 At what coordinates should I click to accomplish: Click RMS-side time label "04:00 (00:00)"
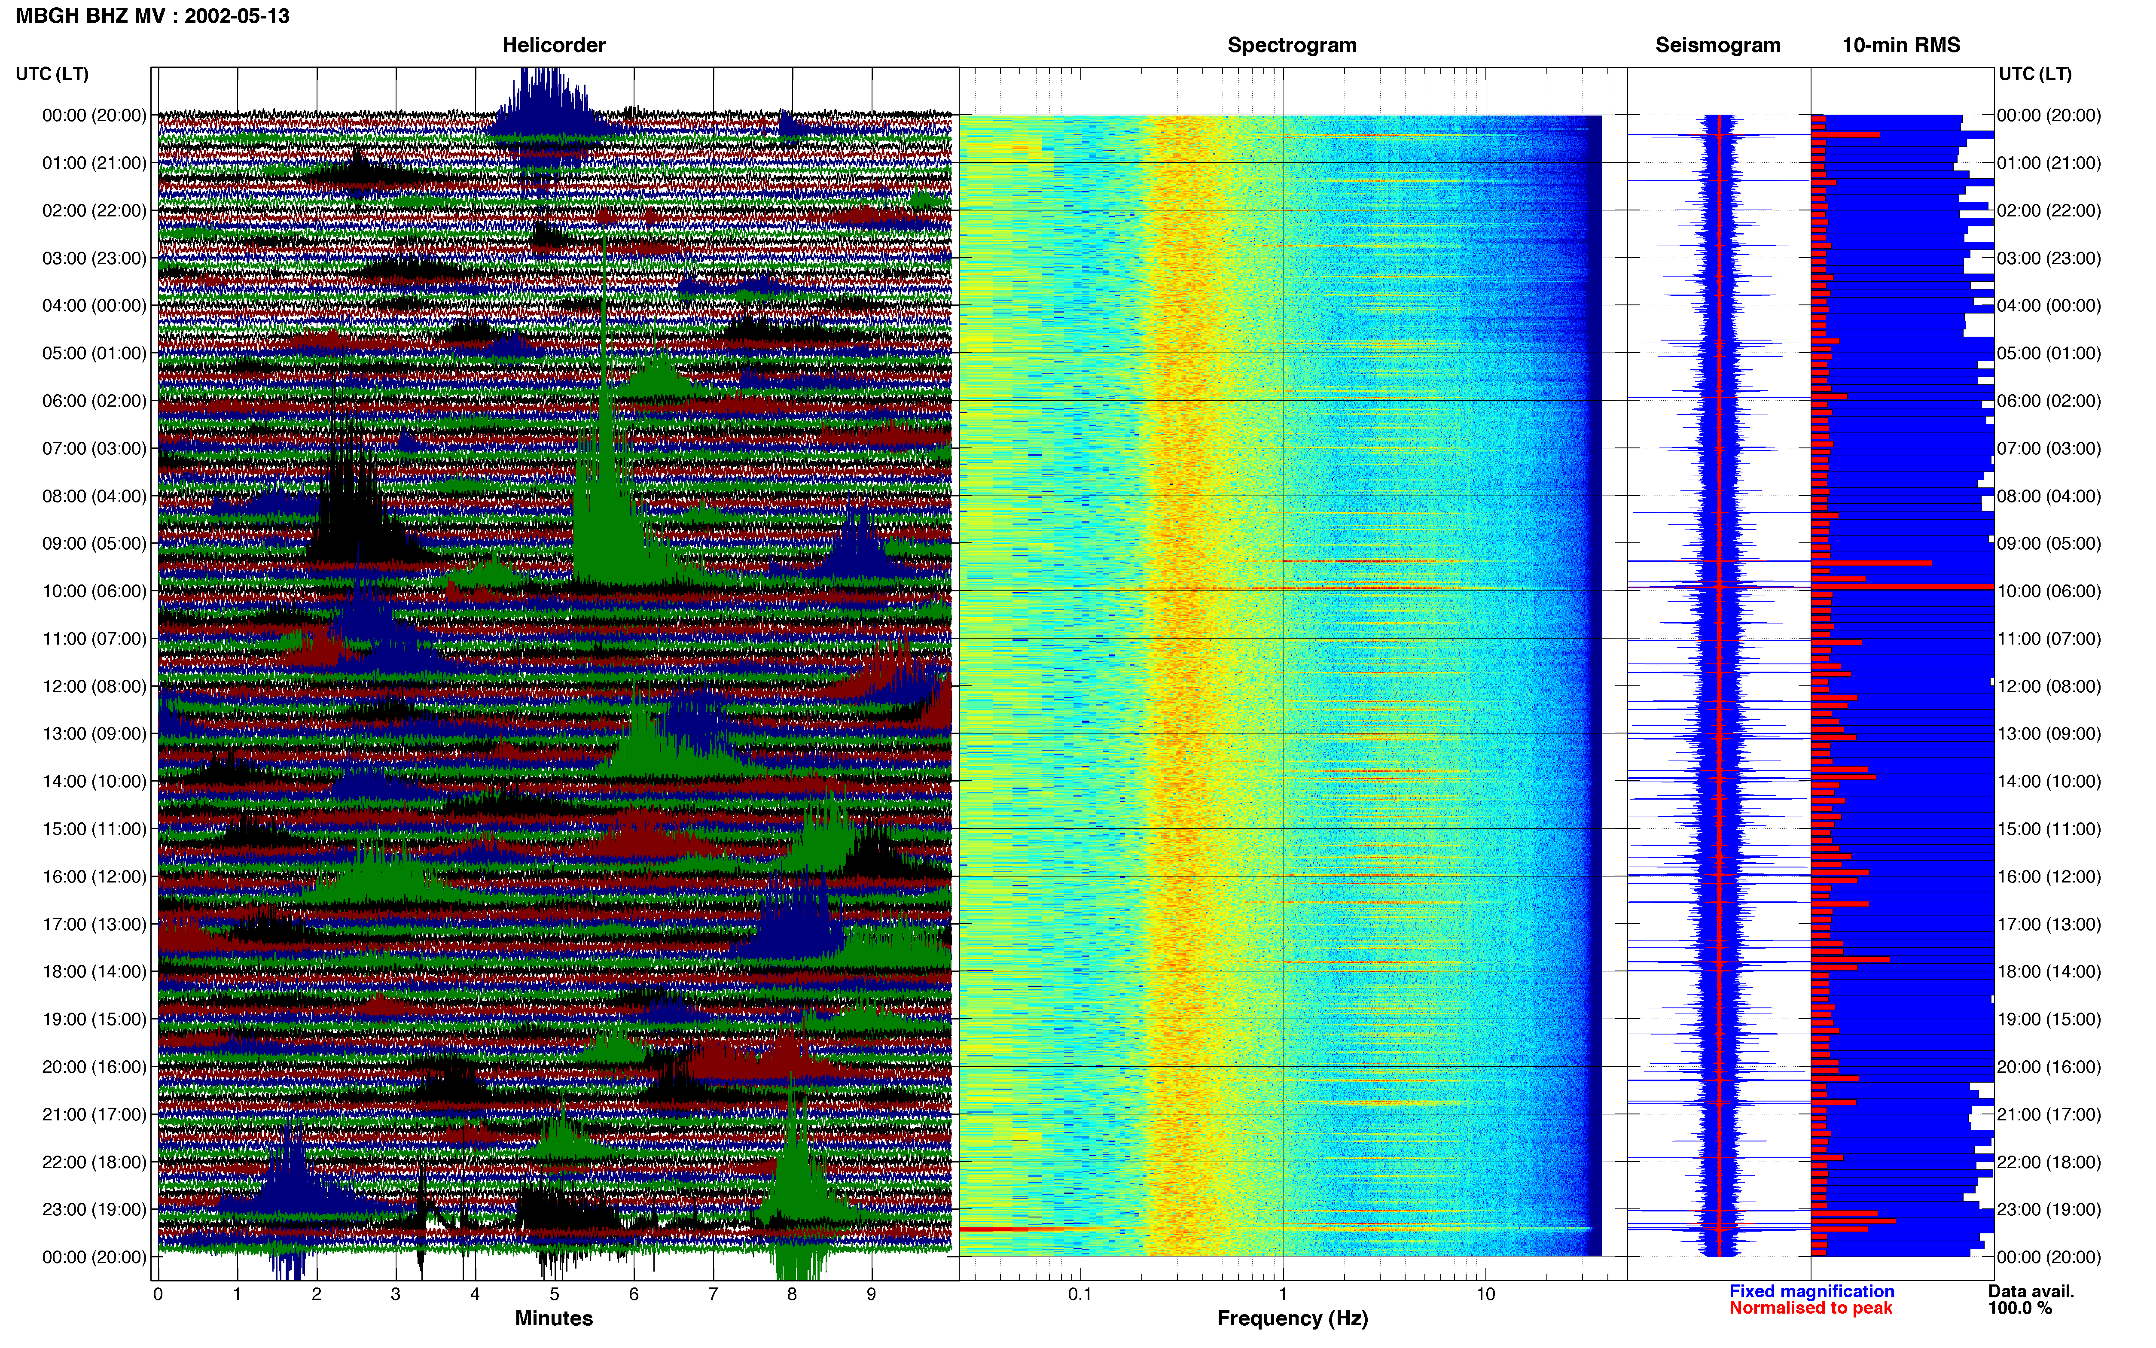2049,306
